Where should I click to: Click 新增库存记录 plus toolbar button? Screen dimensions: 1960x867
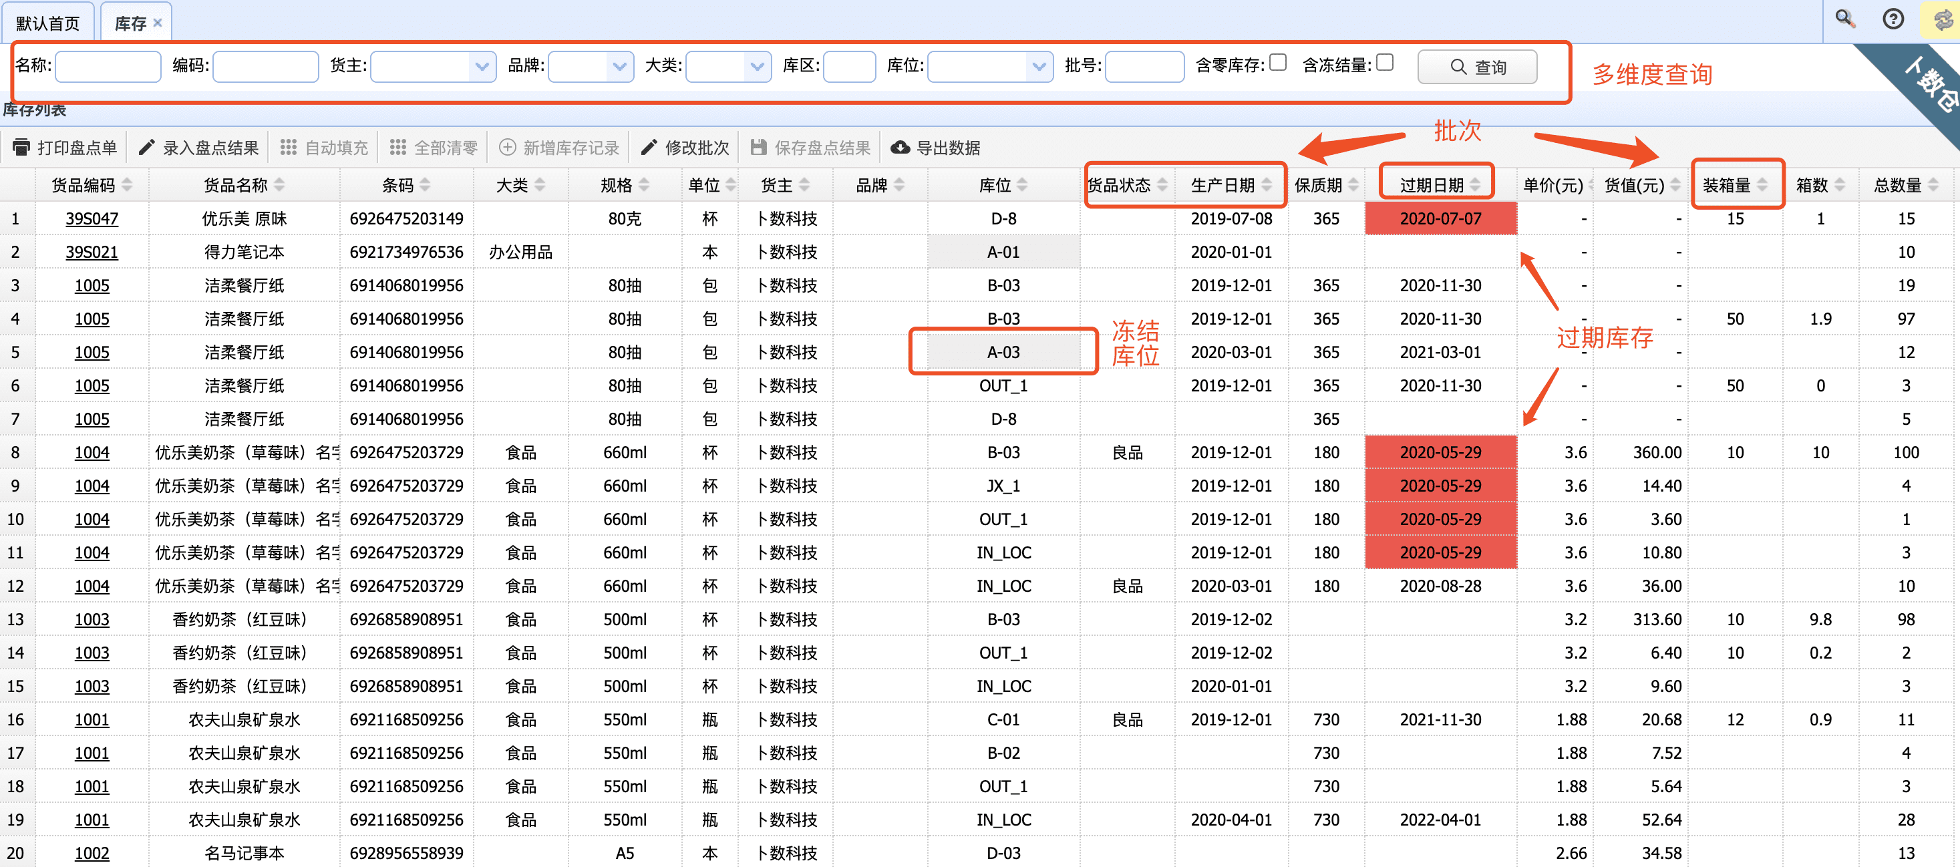point(559,148)
